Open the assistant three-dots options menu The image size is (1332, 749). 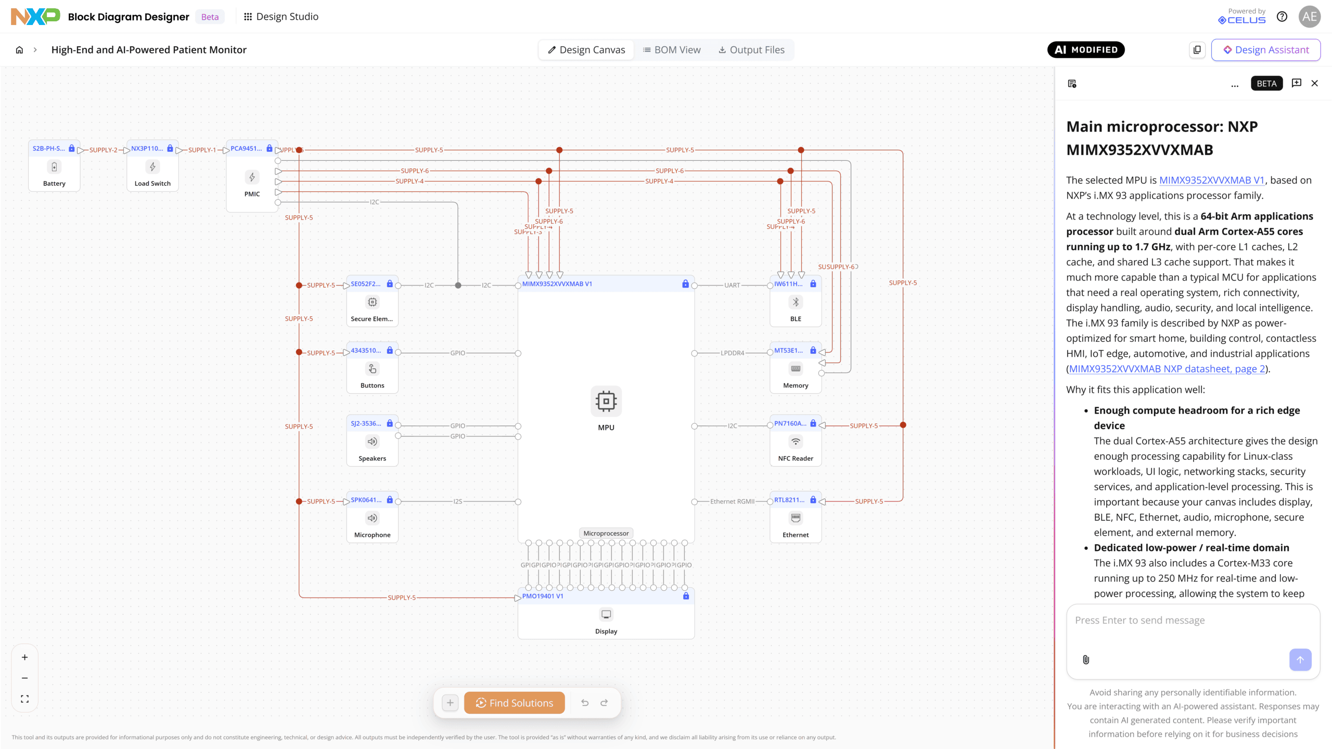point(1235,84)
